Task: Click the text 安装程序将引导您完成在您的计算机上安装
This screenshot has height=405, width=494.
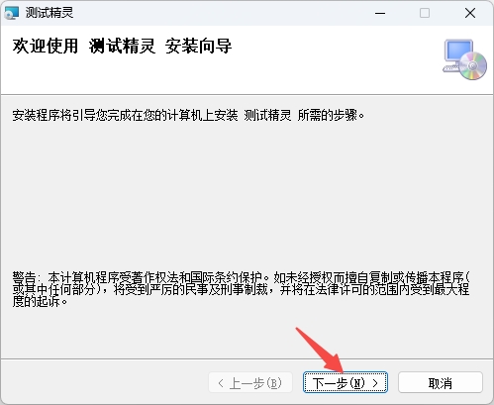Action: pos(125,116)
